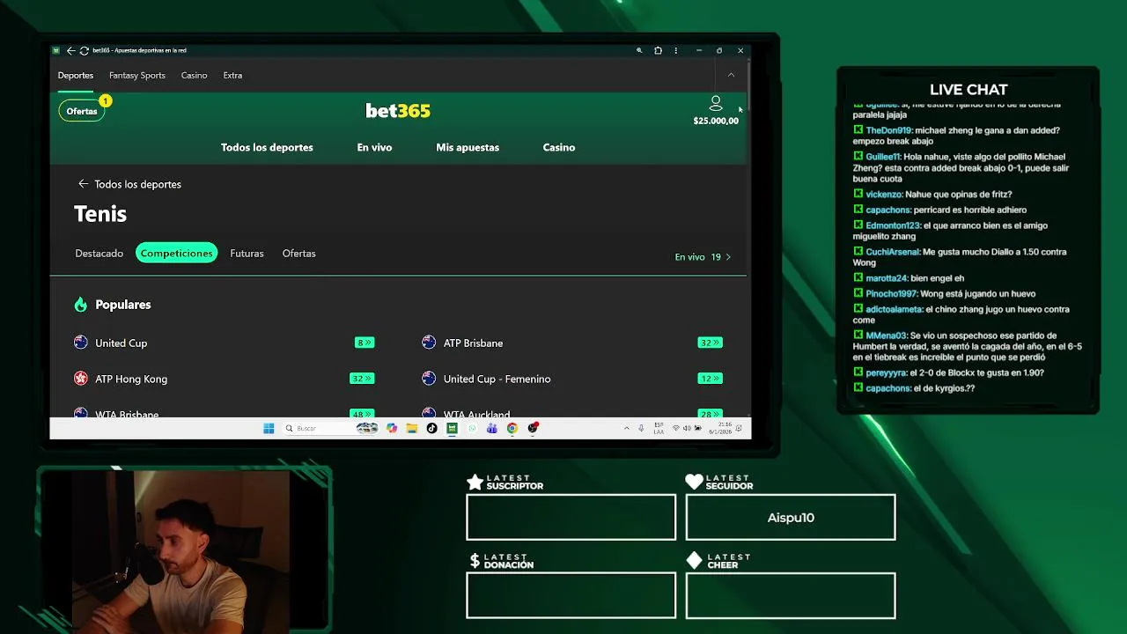Click the United Cup flag icon
This screenshot has height=634, width=1127.
[81, 343]
